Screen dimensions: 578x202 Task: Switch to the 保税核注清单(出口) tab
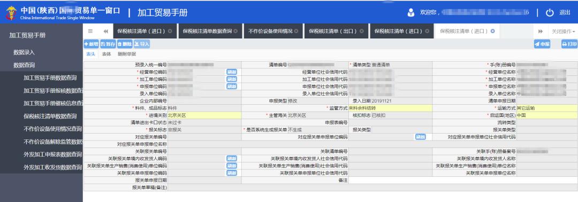point(336,32)
